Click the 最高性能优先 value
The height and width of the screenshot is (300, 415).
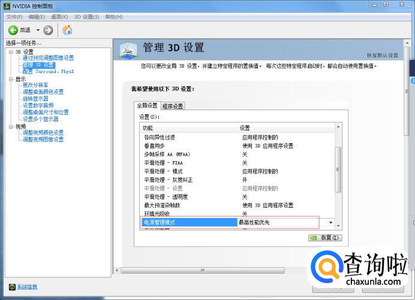pos(254,223)
